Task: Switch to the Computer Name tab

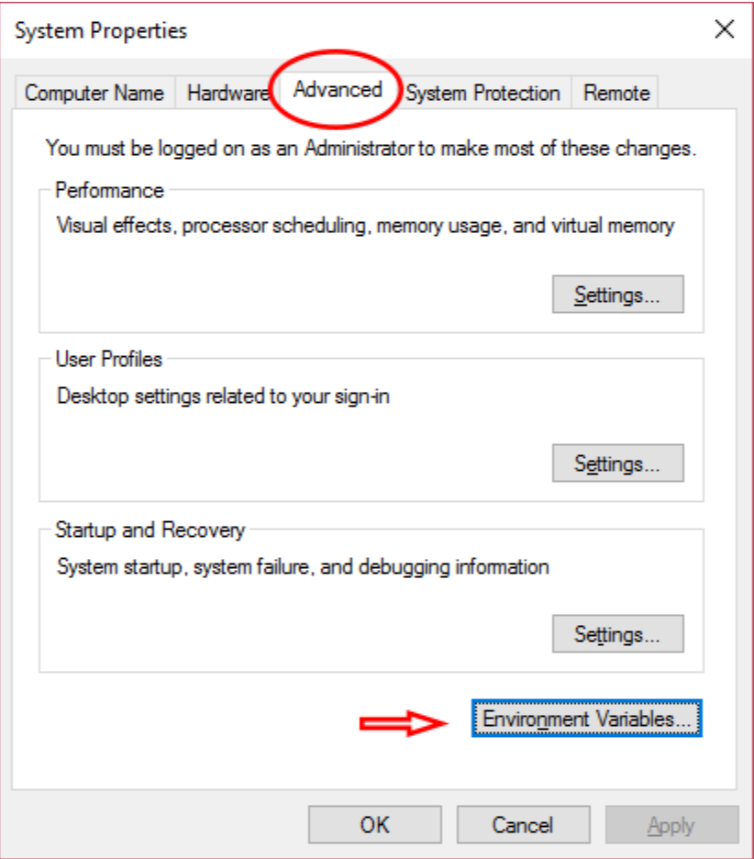Action: coord(94,93)
